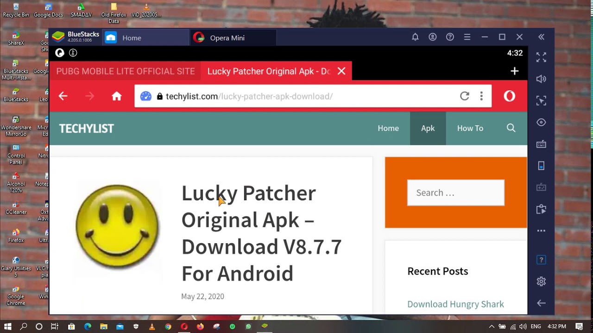Open BlueStacks more options ellipsis
The image size is (593, 333).
(541, 231)
